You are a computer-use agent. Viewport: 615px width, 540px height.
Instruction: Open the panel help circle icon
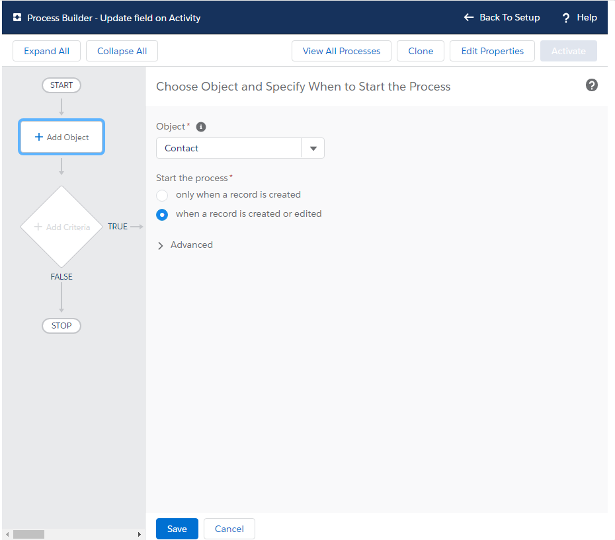point(591,85)
